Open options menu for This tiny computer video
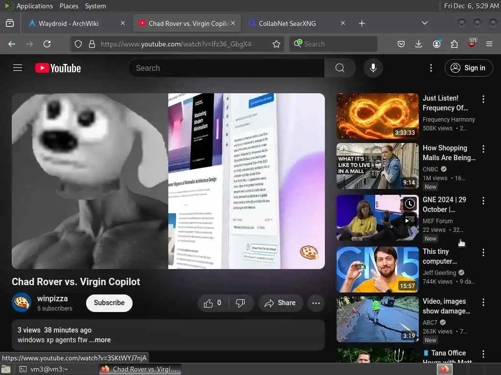This screenshot has width=501, height=375. pyautogui.click(x=483, y=252)
